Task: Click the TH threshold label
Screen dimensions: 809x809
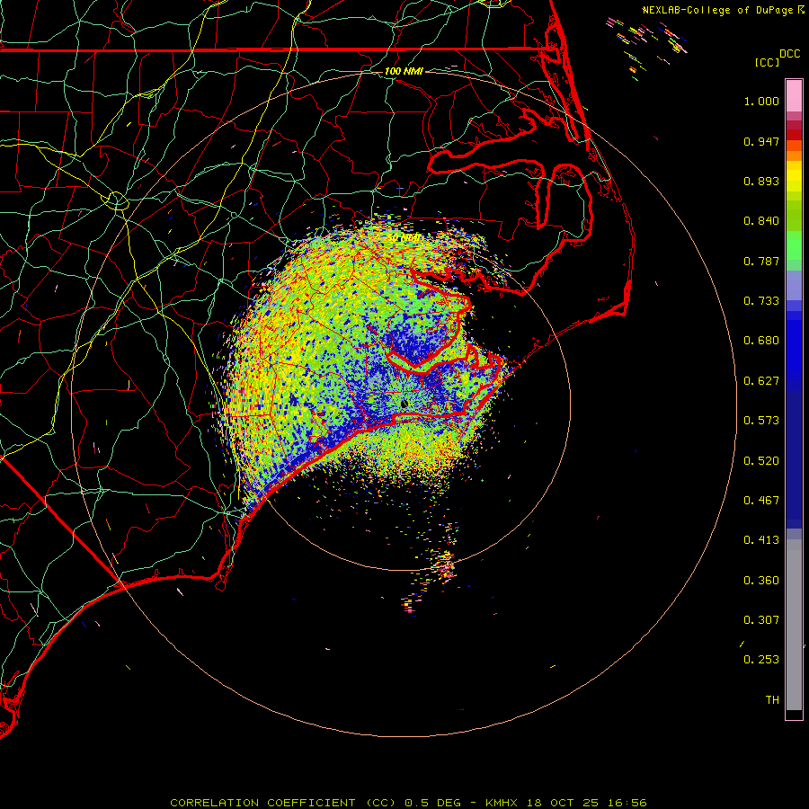Action: click(x=772, y=700)
